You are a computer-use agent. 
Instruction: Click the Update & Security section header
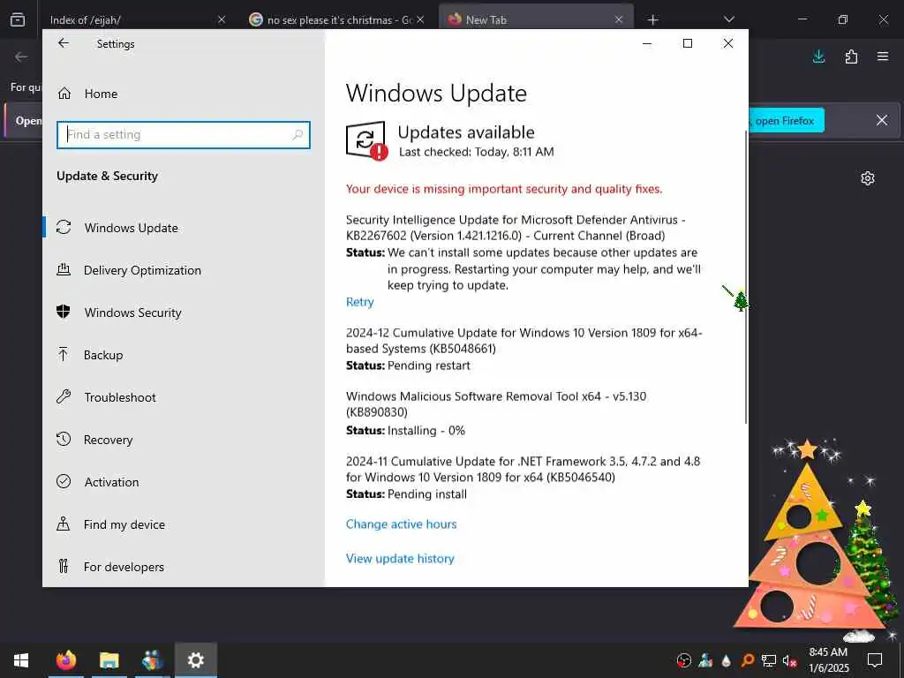[x=107, y=176]
